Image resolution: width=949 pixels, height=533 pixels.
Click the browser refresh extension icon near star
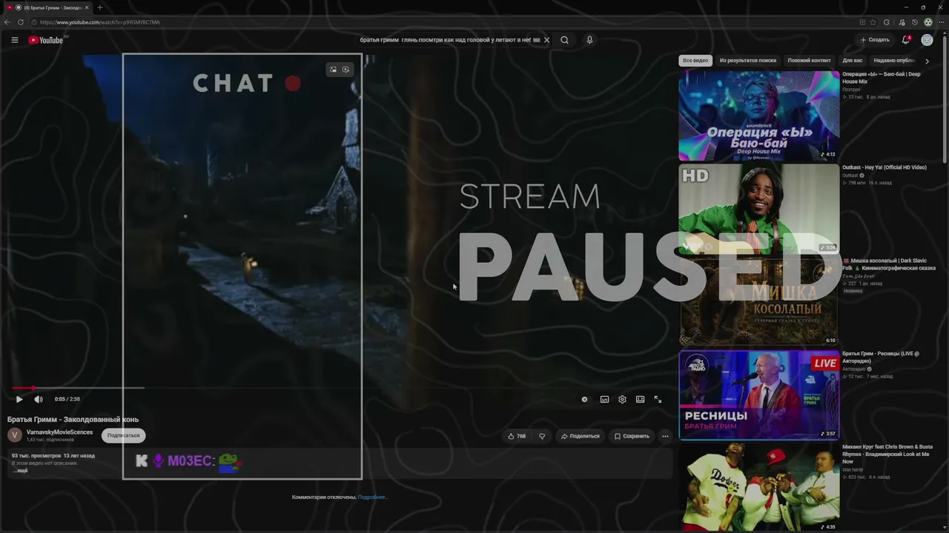(887, 22)
